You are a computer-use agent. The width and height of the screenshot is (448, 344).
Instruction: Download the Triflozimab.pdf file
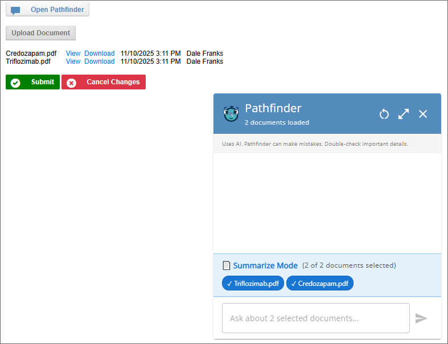pyautogui.click(x=100, y=62)
